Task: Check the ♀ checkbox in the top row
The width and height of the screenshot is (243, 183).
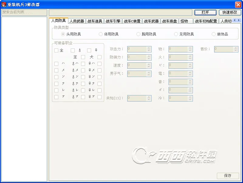Action: [88, 50]
